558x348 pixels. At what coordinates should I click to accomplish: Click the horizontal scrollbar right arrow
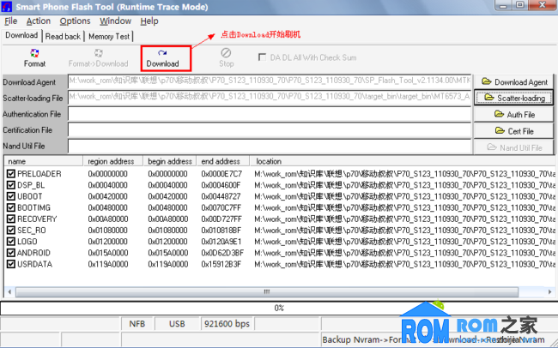549,292
